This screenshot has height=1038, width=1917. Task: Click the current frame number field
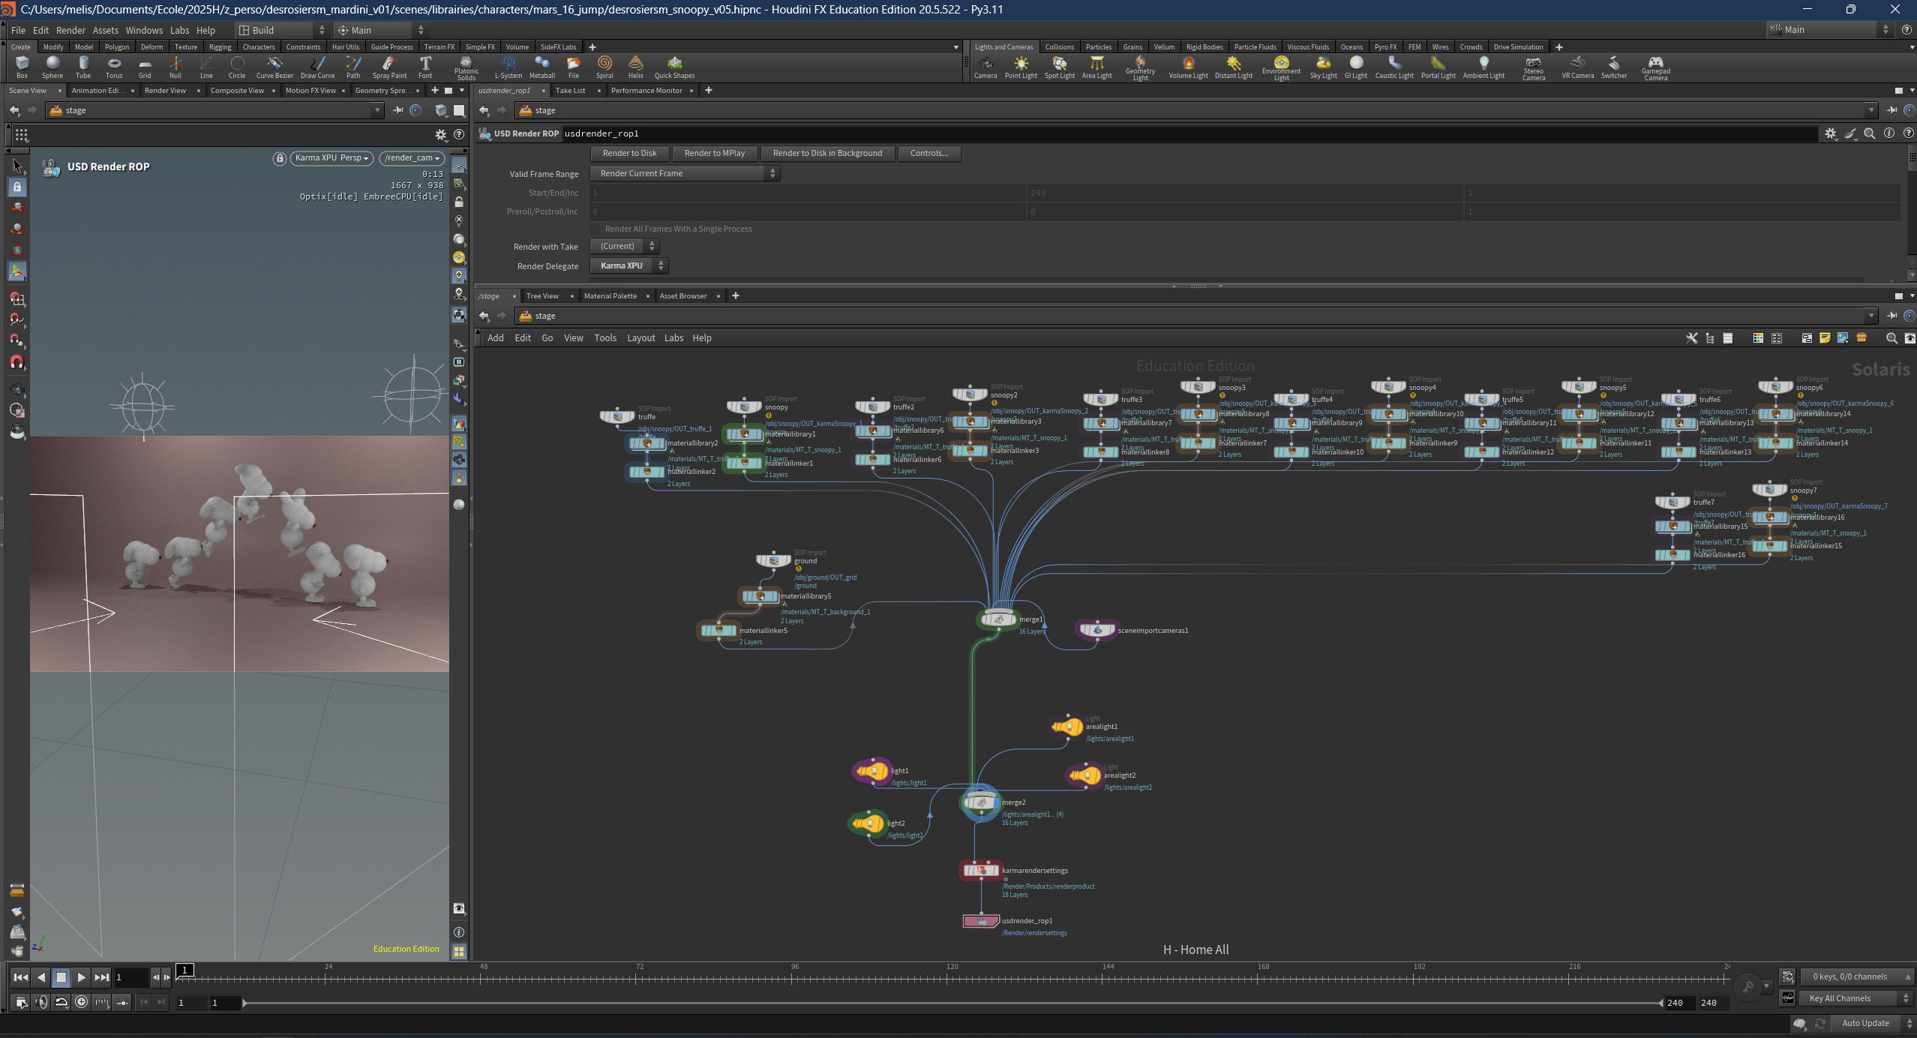(x=130, y=977)
